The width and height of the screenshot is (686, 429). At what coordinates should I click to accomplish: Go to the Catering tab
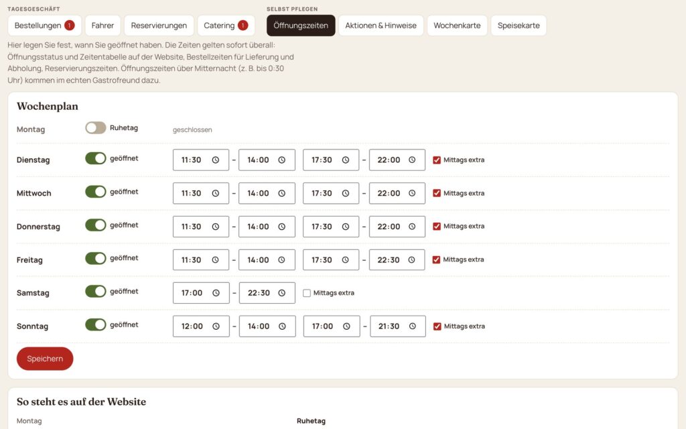coord(226,25)
